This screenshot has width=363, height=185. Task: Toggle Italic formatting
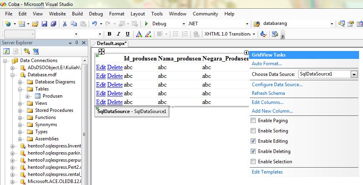pos(118,34)
